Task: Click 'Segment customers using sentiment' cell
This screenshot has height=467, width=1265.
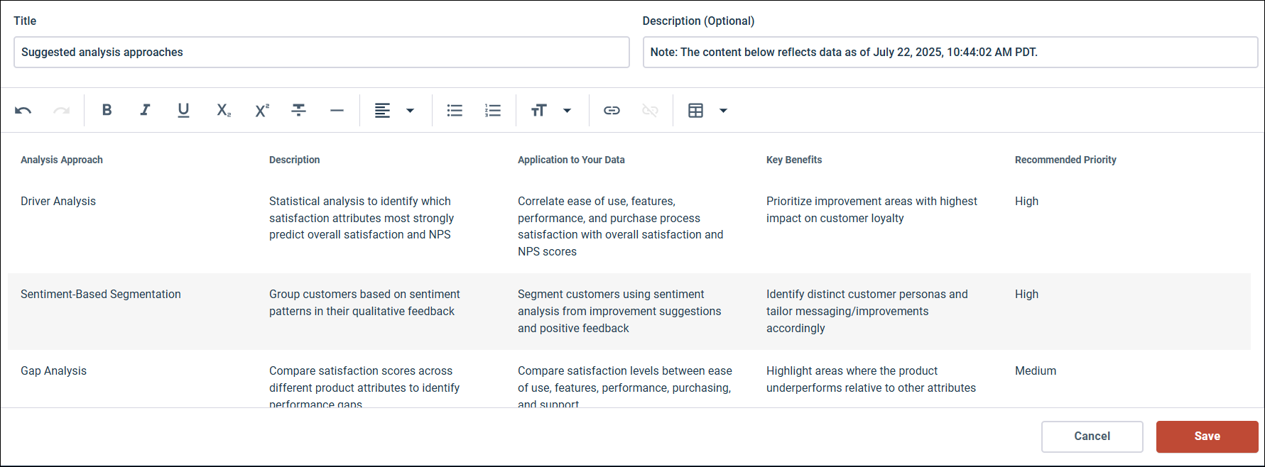Action: (x=619, y=312)
